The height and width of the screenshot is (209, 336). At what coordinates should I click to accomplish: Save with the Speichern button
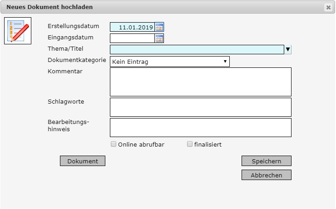(x=267, y=161)
